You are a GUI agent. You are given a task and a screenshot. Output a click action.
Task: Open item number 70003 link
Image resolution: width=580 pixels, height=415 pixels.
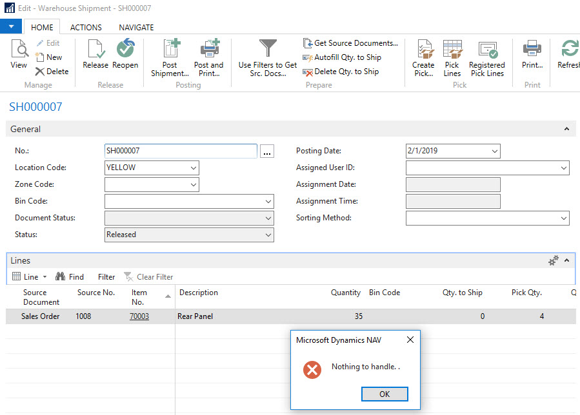click(x=139, y=316)
